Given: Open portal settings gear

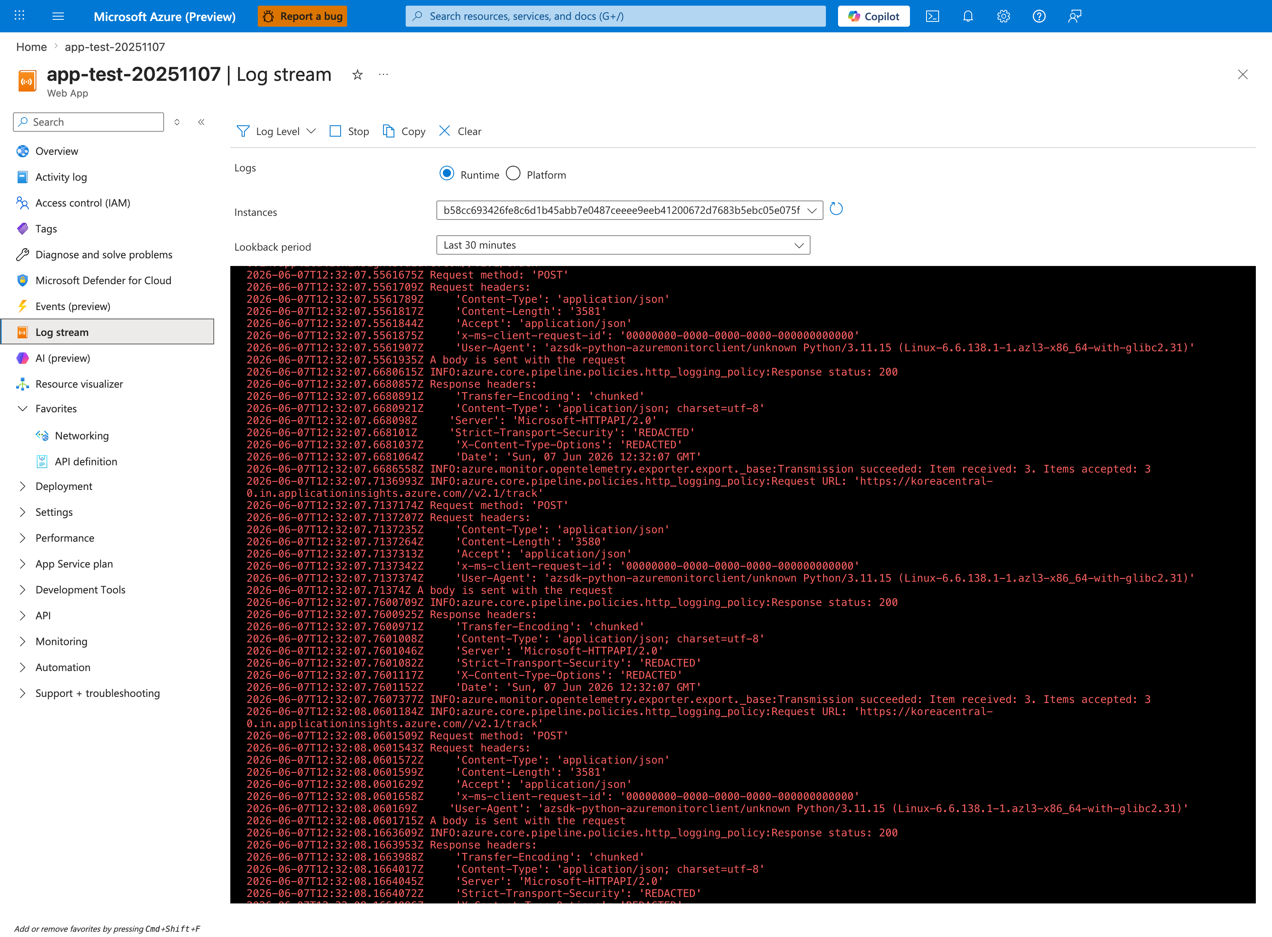Looking at the screenshot, I should pyautogui.click(x=1003, y=16).
